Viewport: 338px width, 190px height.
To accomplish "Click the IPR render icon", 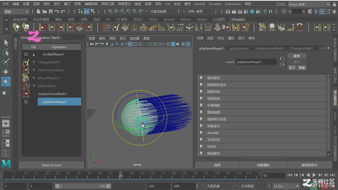I will coord(240,11).
